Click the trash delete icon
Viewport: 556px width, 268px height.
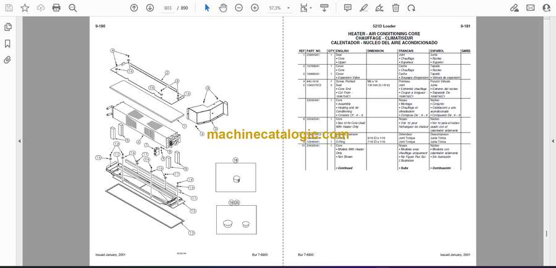(x=395, y=8)
